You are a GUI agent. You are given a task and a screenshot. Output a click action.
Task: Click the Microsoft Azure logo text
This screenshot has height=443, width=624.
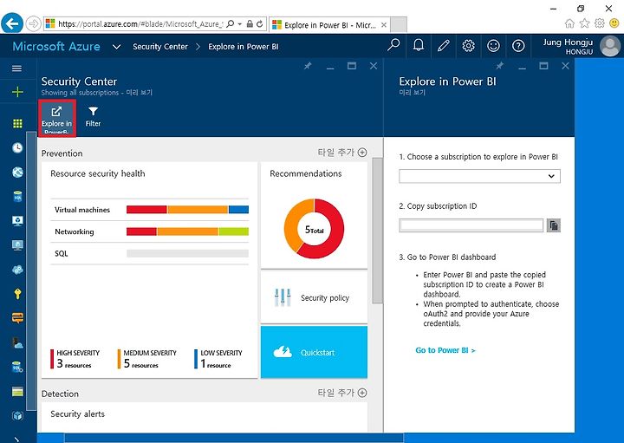[56, 47]
